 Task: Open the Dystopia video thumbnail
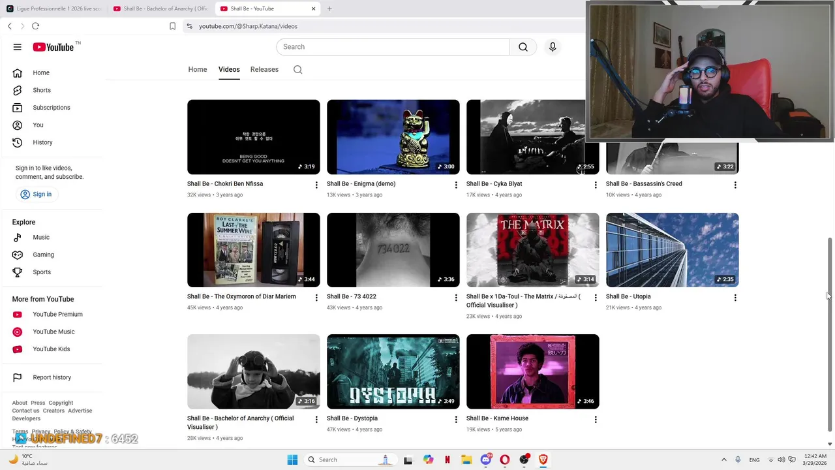[x=393, y=371]
